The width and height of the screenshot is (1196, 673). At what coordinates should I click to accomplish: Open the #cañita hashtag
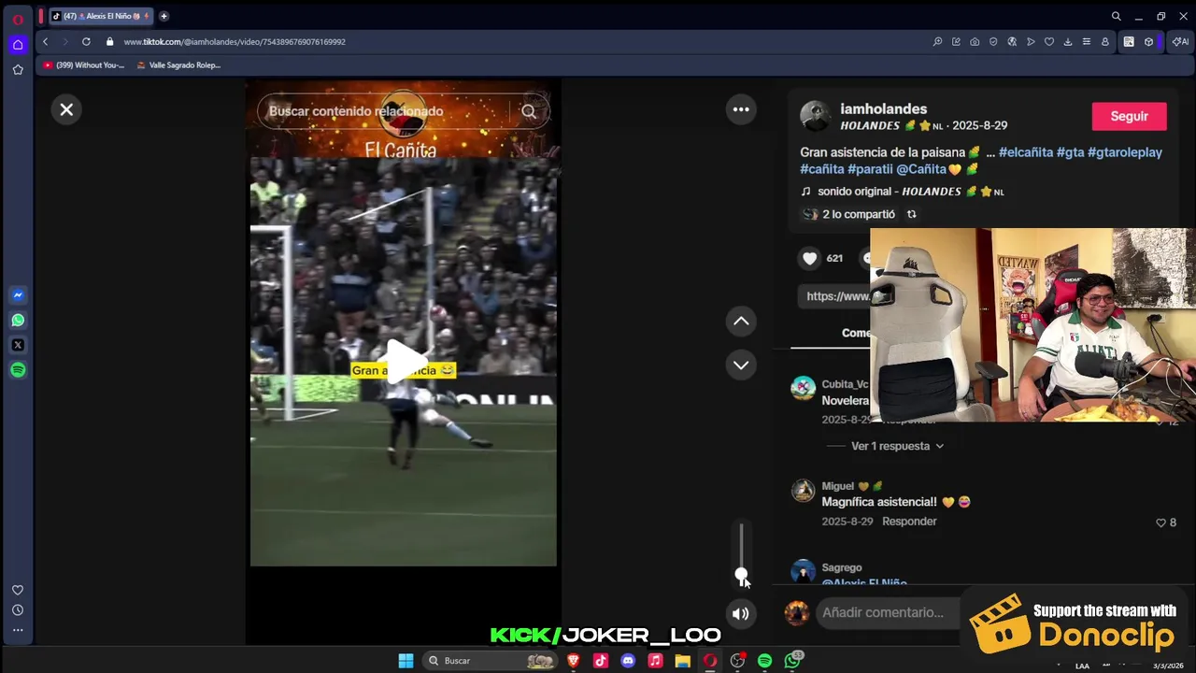coord(822,169)
